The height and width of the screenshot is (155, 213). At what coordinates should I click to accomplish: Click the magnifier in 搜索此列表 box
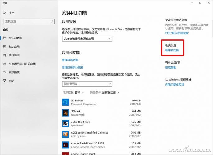(x=109, y=84)
